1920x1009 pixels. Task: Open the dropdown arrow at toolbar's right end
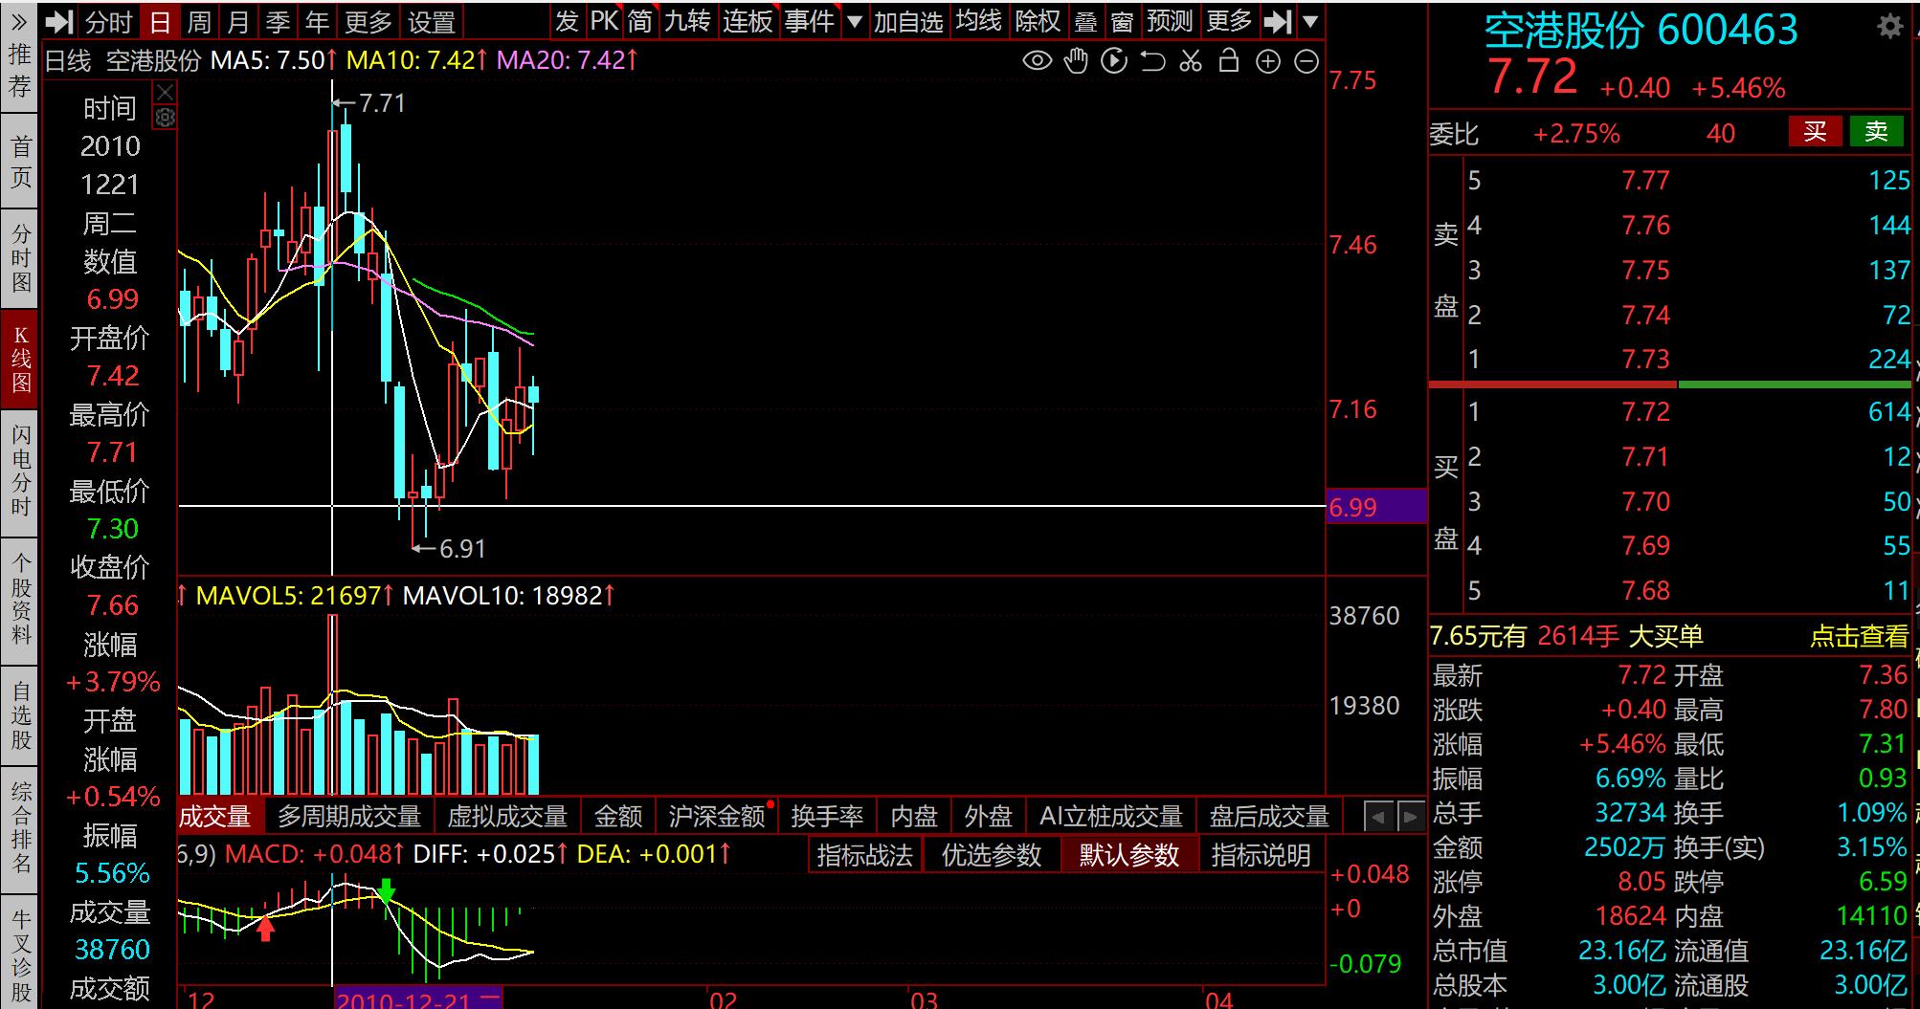pyautogui.click(x=1311, y=21)
